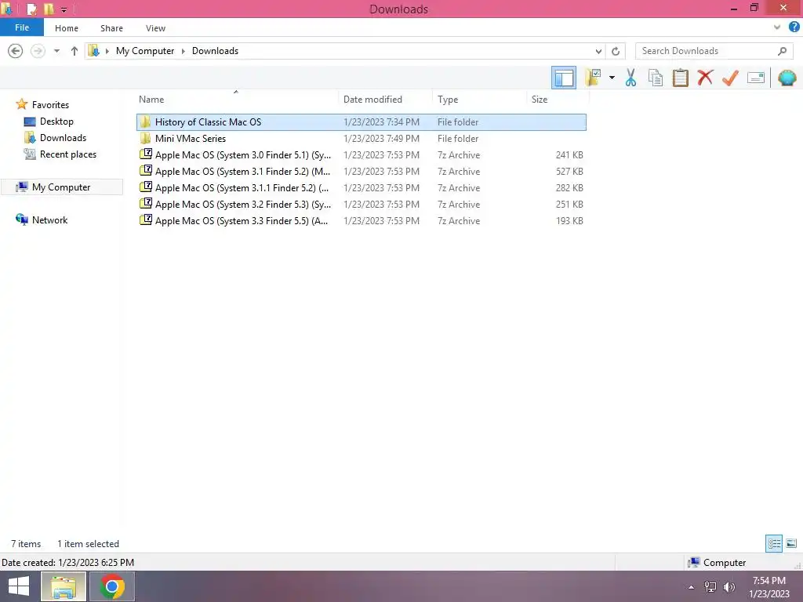This screenshot has height=602, width=803.
Task: Switch to the Home ribbon tab
Action: point(67,28)
